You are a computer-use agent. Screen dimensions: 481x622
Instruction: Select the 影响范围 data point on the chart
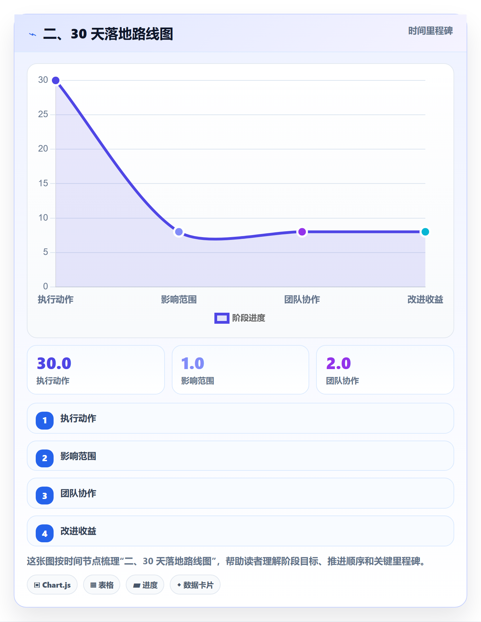coord(179,232)
